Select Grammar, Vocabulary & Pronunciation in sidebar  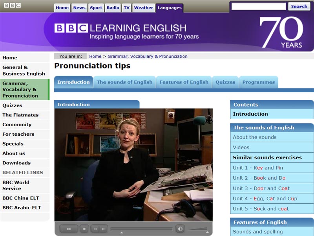(x=25, y=90)
